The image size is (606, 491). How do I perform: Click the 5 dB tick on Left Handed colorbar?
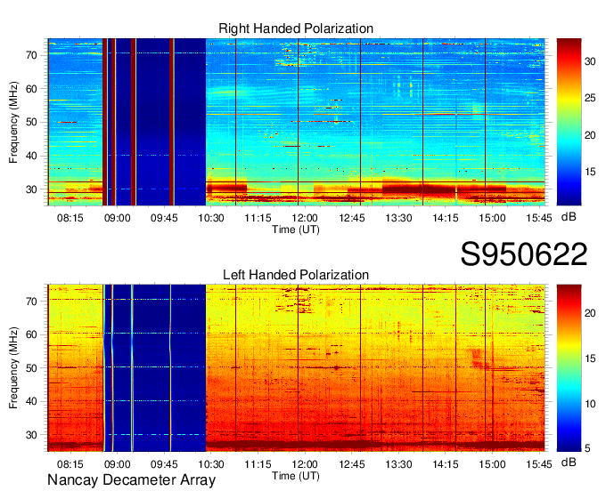coord(587,448)
